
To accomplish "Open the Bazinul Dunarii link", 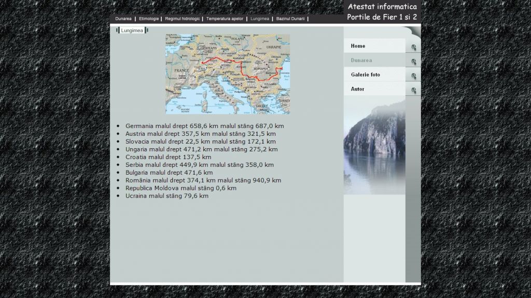I will tap(290, 19).
